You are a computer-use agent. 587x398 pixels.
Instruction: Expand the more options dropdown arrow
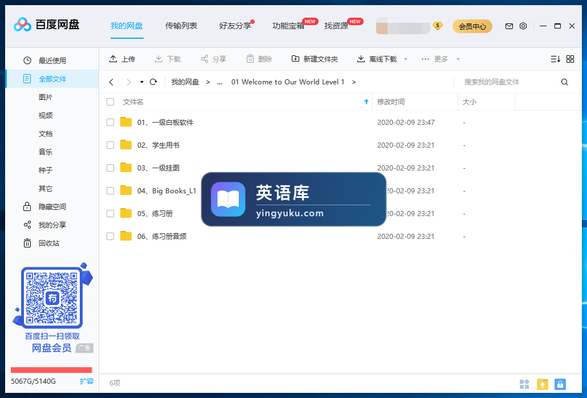tap(458, 59)
